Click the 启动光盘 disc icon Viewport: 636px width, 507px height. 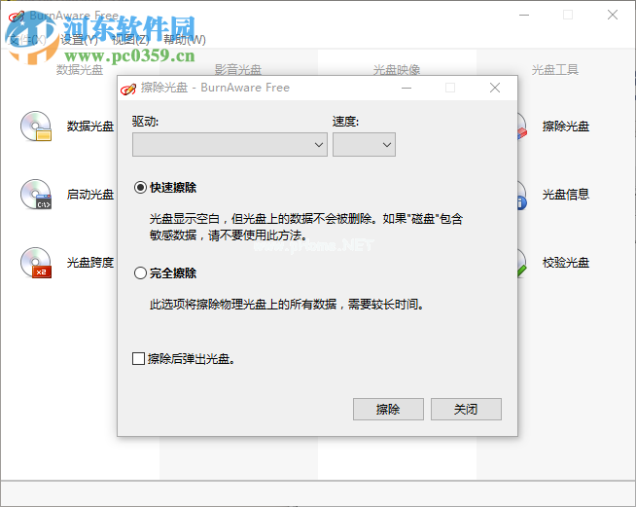(35, 195)
